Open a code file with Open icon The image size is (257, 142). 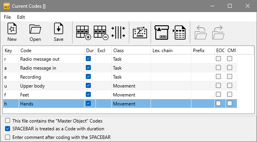(35, 32)
